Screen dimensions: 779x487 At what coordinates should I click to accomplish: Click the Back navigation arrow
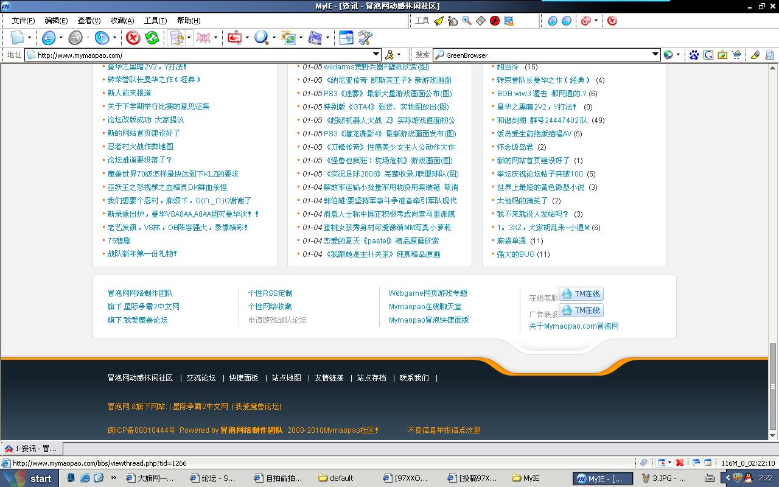[48, 38]
